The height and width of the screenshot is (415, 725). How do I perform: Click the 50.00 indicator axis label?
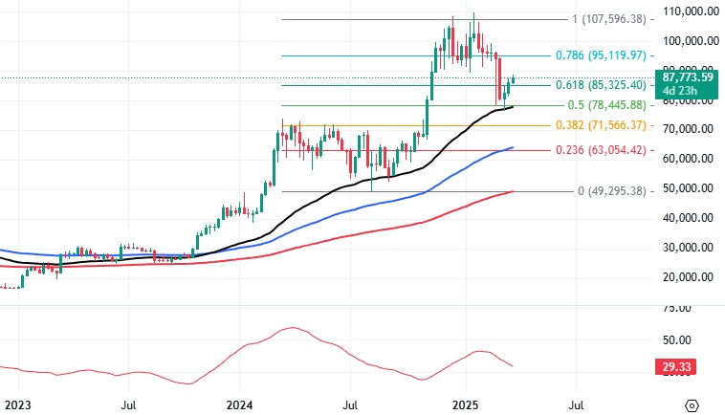point(676,340)
